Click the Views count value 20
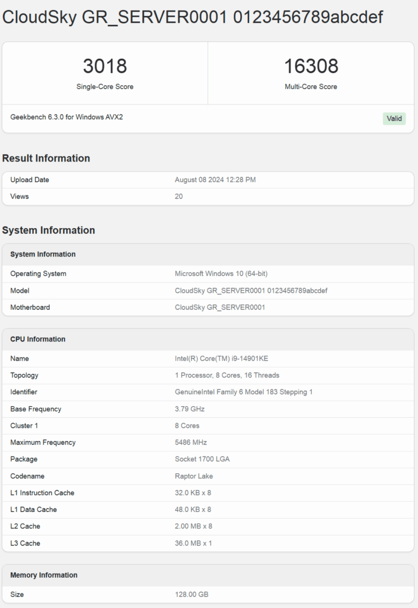 179,197
